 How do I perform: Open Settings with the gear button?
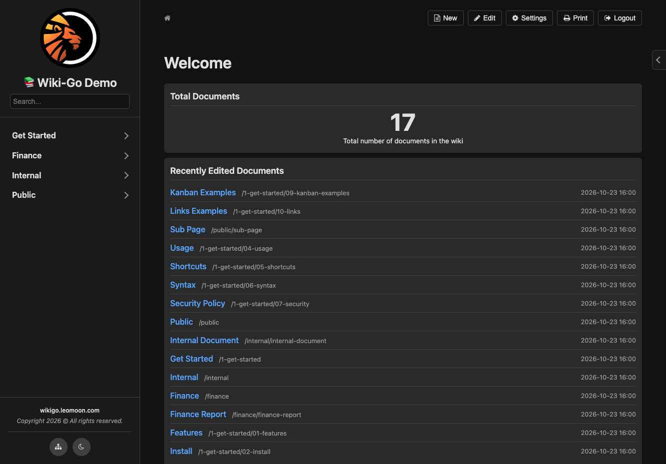529,18
